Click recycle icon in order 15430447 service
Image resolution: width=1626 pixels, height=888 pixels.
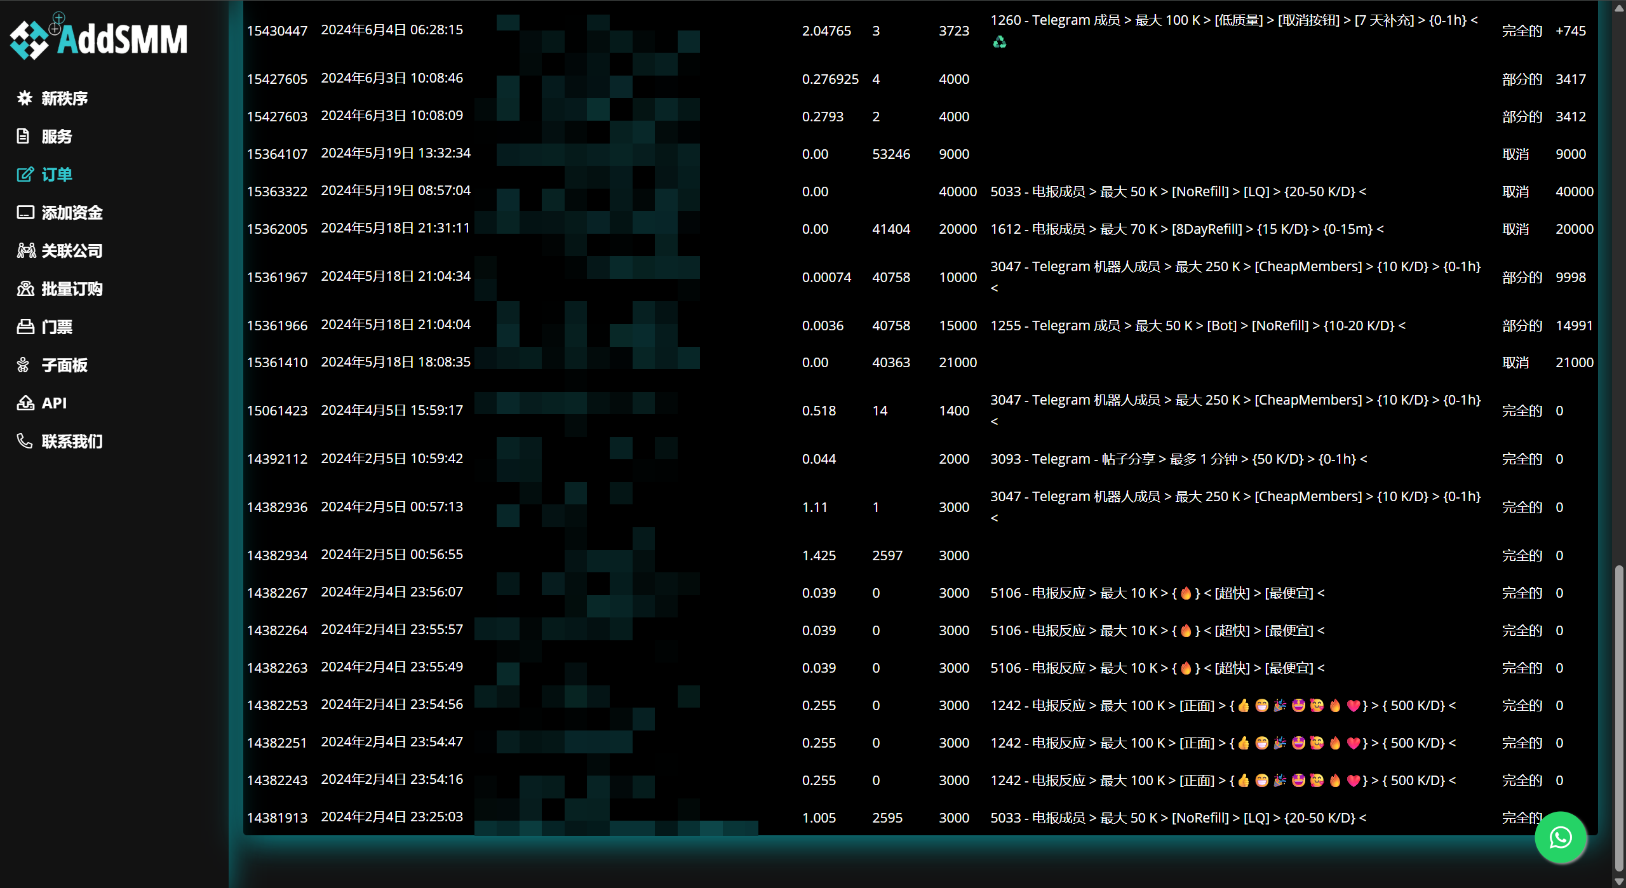999,42
